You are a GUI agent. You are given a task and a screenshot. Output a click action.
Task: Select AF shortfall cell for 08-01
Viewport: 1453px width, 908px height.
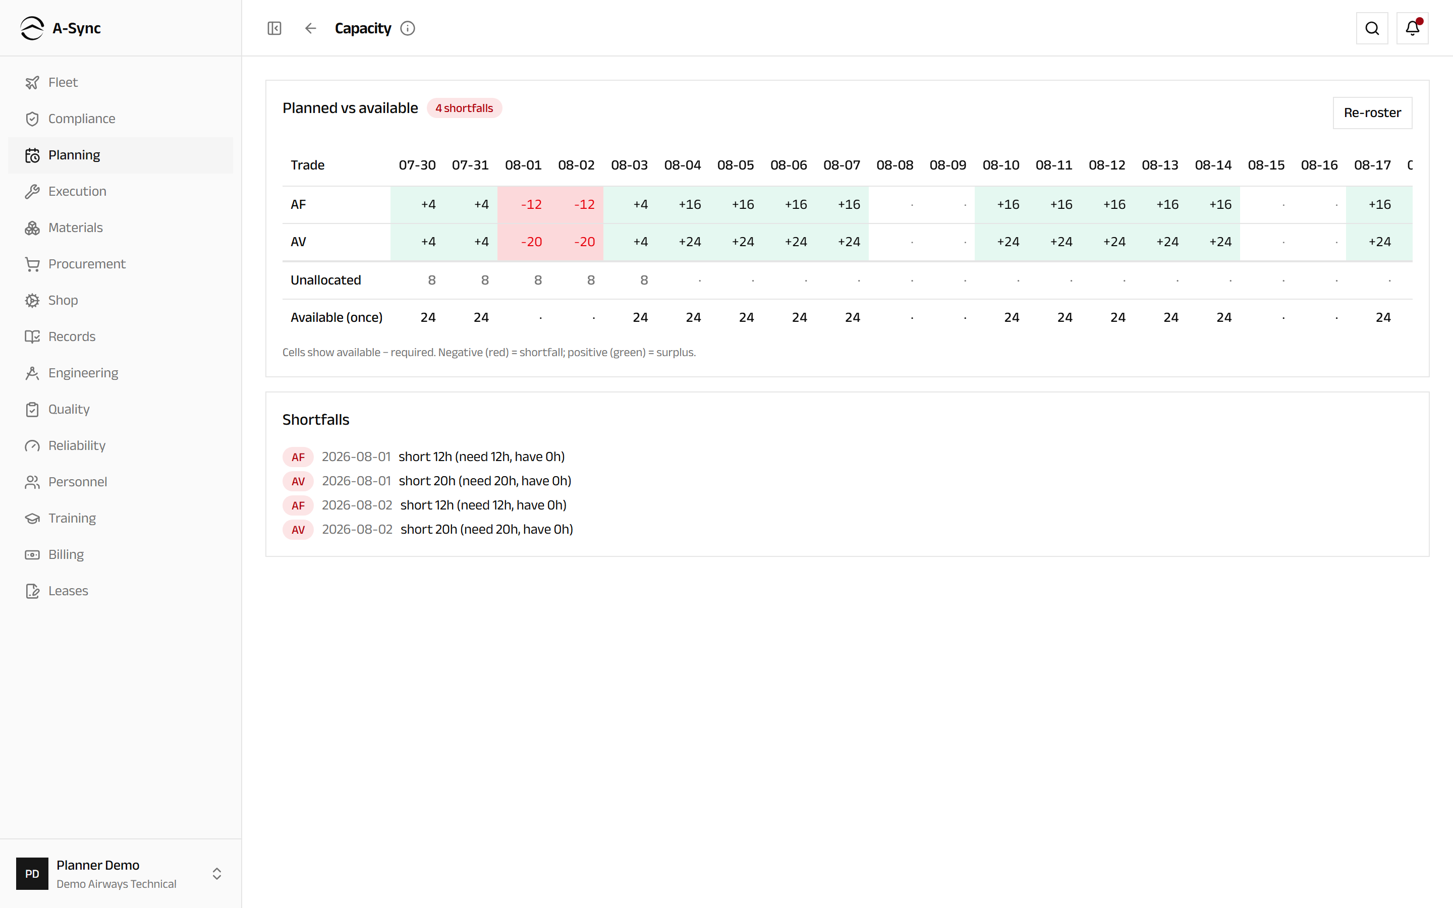tap(524, 205)
